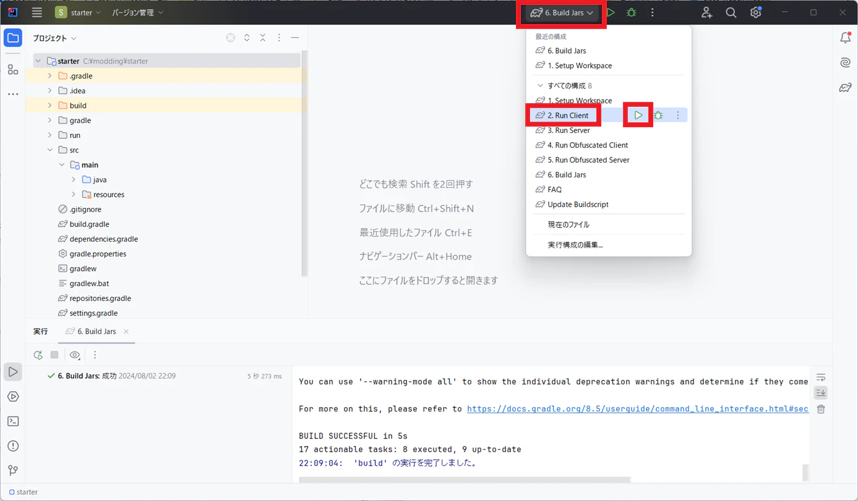
Task: Toggle soft-wrap in the console output
Action: pos(821,377)
